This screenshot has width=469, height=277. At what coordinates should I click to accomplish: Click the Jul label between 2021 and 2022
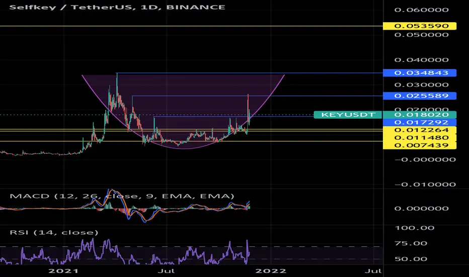click(x=166, y=271)
